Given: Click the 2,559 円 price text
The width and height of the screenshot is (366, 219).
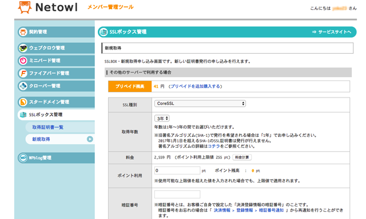Looking at the screenshot, I should click(x=162, y=157).
